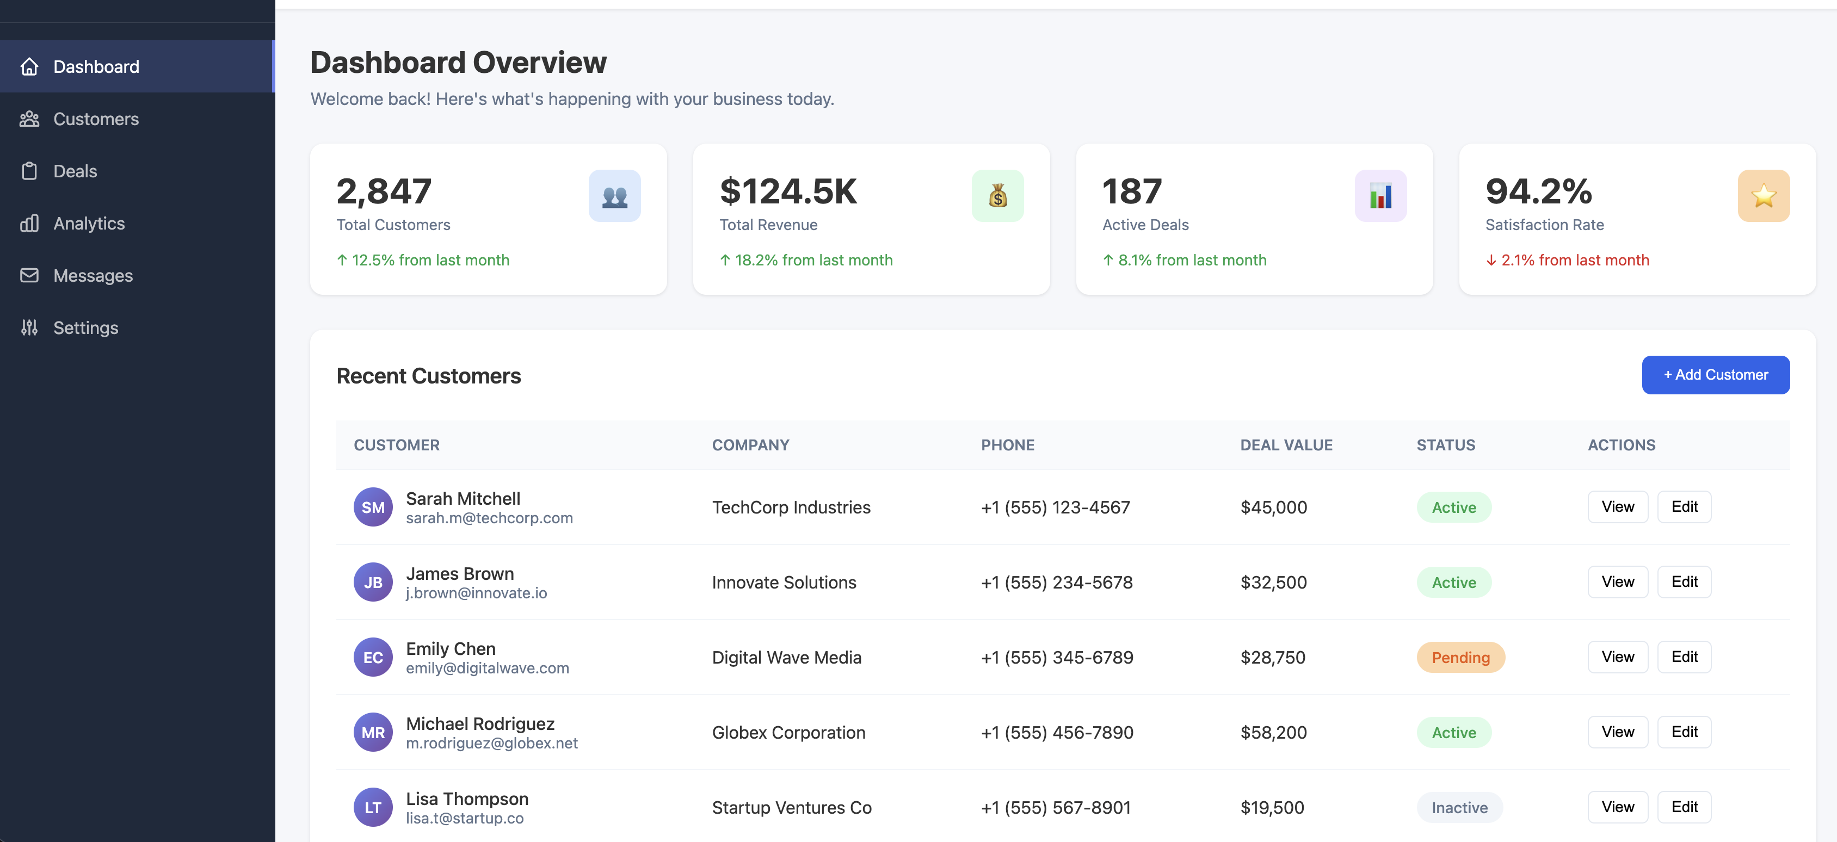This screenshot has width=1837, height=842.
Task: Navigate to Analytics
Action: point(137,223)
